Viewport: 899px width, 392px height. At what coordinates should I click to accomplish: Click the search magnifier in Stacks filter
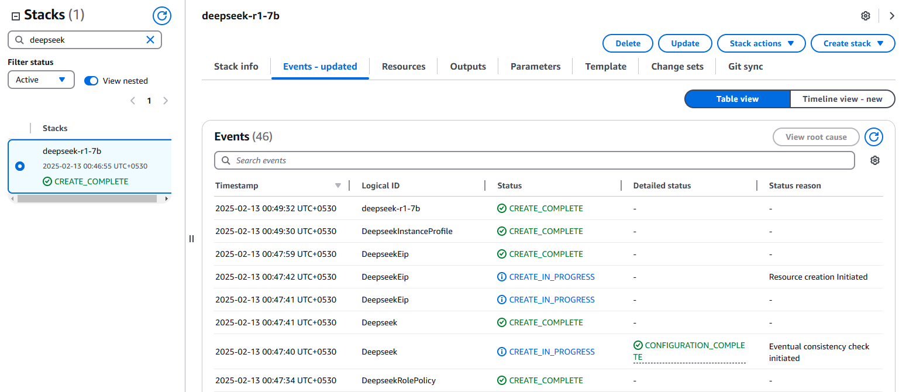point(19,40)
